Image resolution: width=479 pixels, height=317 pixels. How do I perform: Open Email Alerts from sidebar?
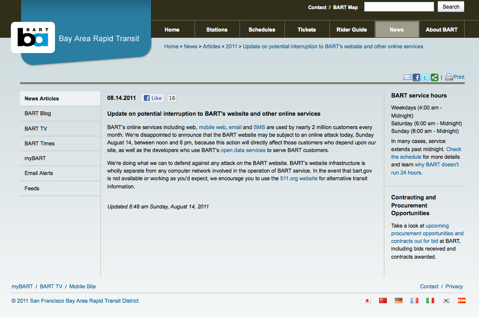tap(39, 173)
